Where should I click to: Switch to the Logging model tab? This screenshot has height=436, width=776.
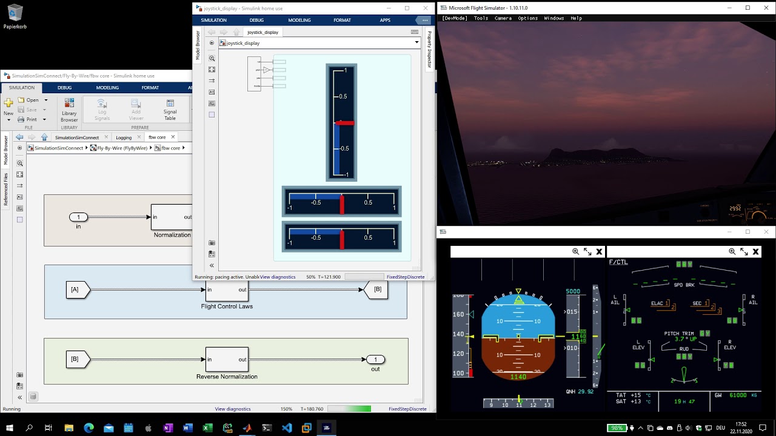tap(124, 137)
